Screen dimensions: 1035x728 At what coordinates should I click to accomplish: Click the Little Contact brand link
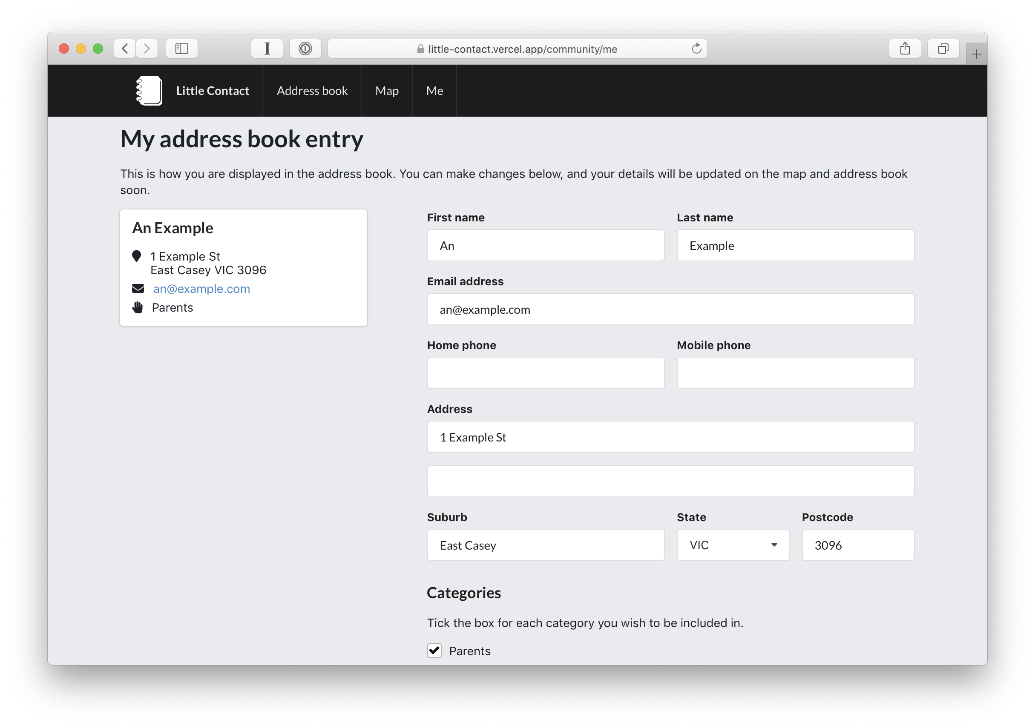tap(213, 91)
